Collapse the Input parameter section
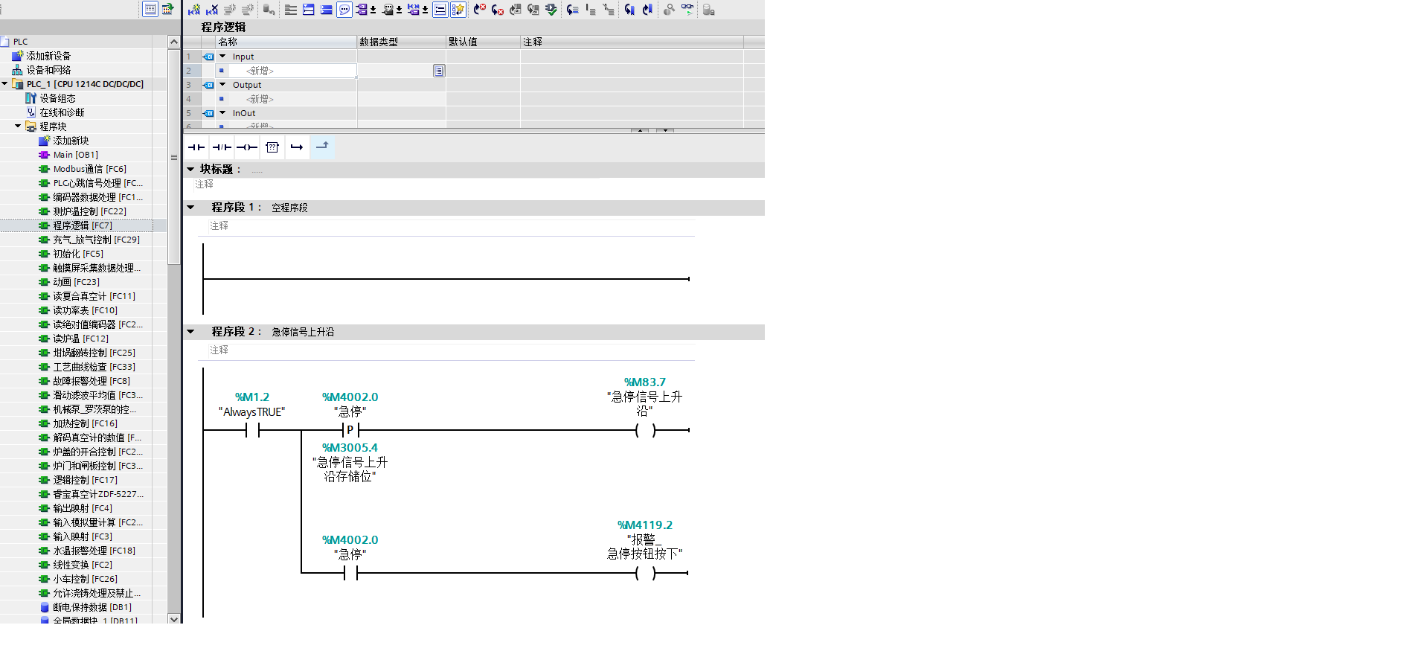The height and width of the screenshot is (657, 1424). click(222, 57)
